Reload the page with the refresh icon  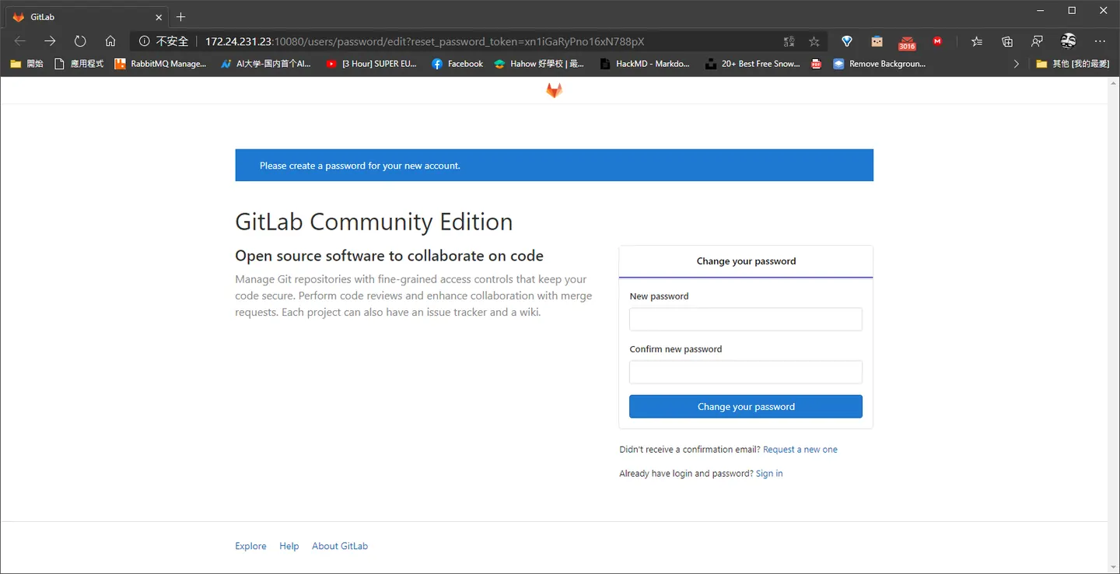(80, 41)
